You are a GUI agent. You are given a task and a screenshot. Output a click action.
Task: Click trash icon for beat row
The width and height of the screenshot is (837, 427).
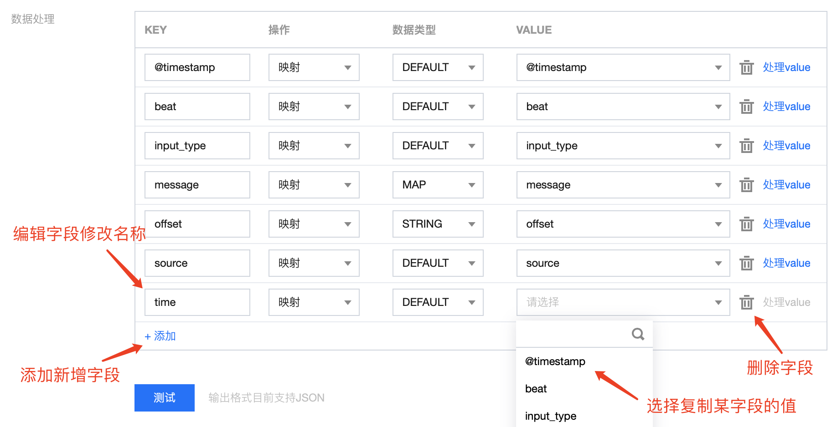click(x=746, y=107)
